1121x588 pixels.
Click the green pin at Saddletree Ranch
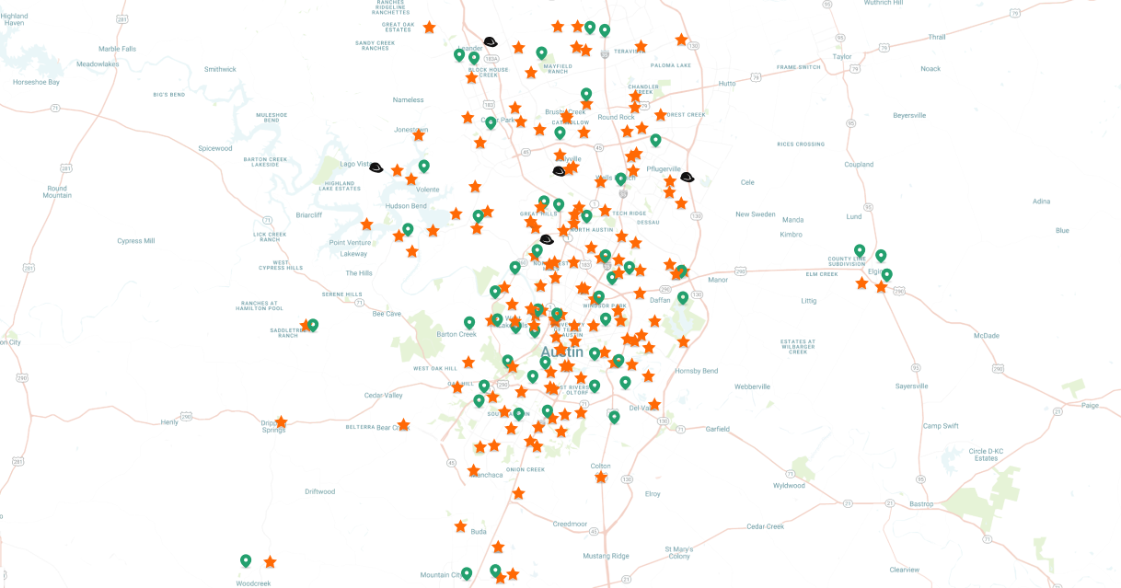pos(313,325)
